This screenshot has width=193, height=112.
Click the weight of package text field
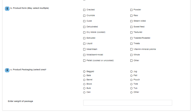[x=128, y=103]
